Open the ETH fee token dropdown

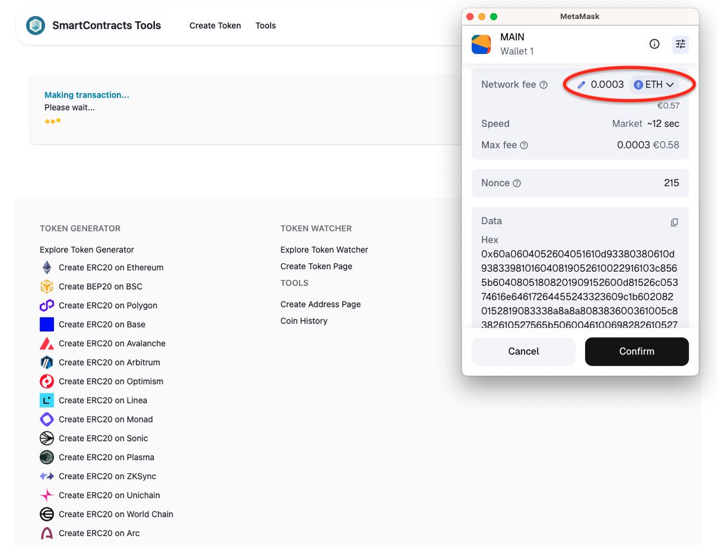654,85
